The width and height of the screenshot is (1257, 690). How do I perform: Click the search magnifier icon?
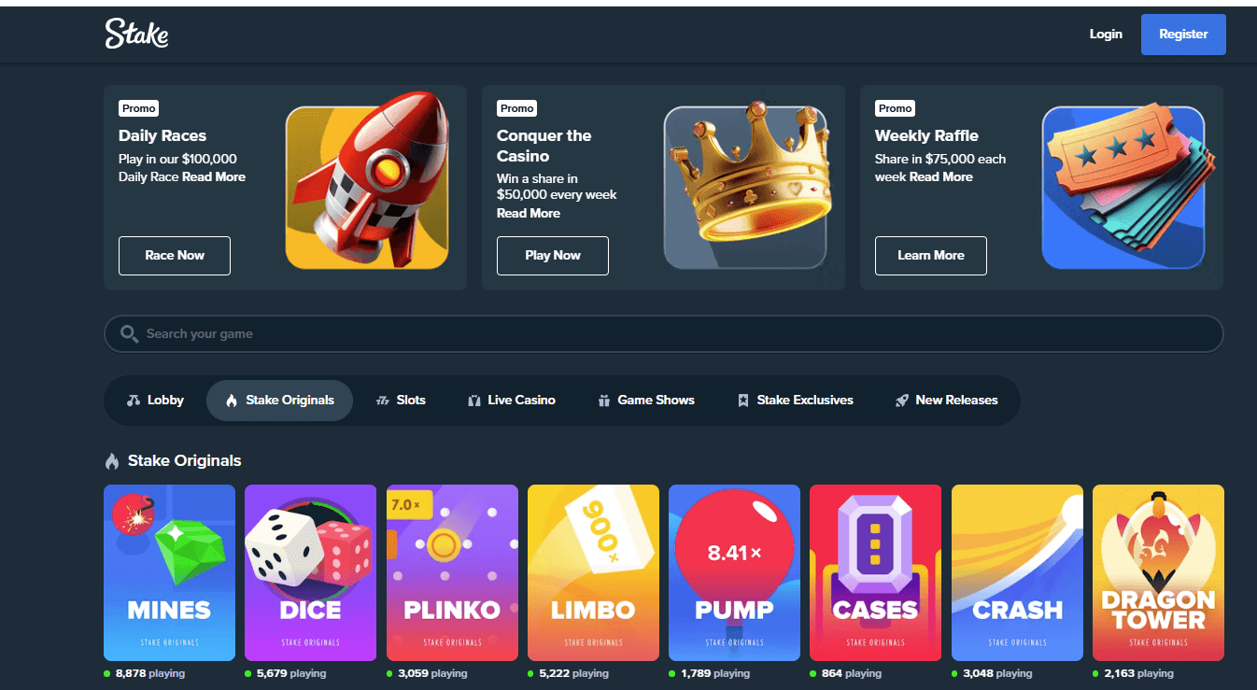129,333
